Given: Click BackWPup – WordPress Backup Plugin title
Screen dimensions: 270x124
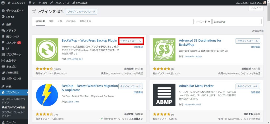Looking at the screenshot, I should [89, 41].
